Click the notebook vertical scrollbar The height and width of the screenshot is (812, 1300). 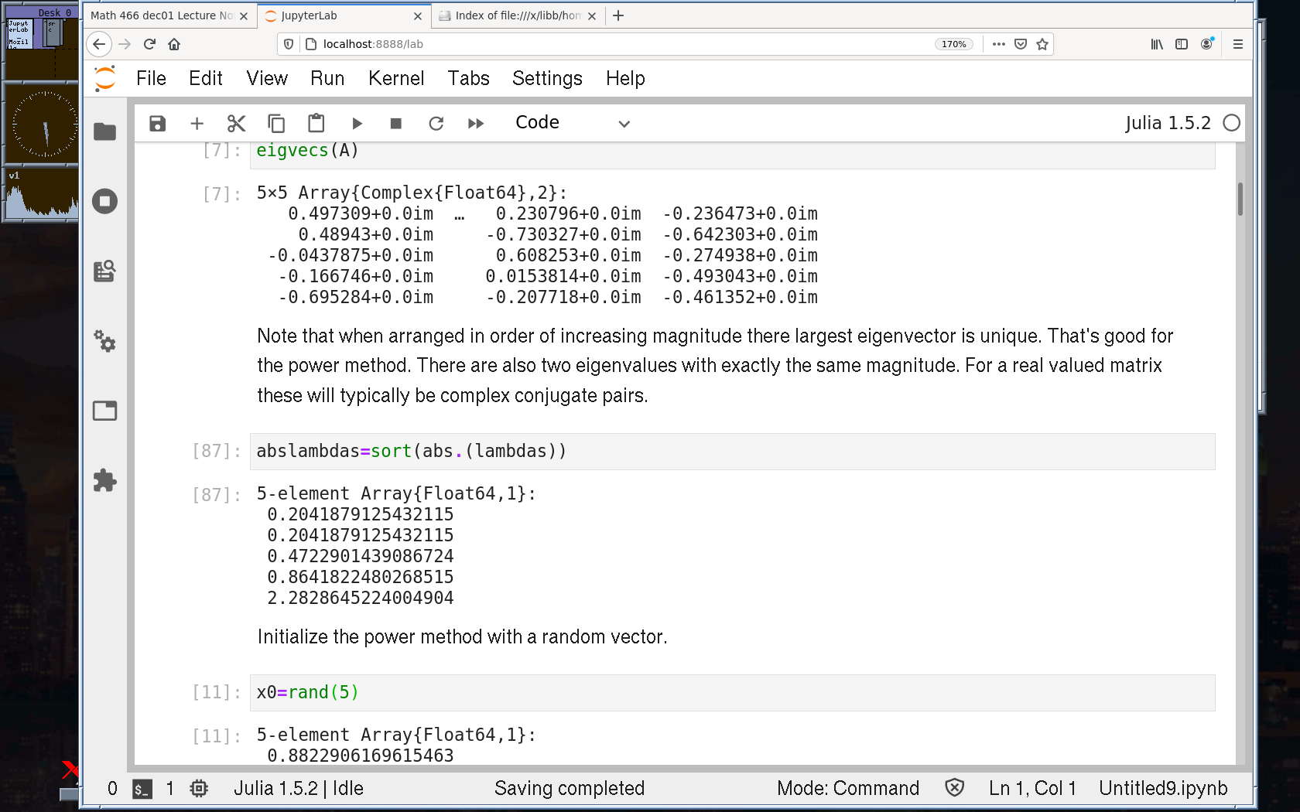click(x=1240, y=200)
